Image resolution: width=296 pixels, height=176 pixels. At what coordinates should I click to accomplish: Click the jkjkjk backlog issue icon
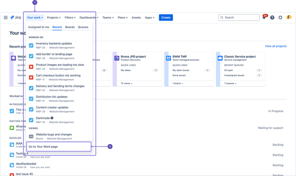12,144
